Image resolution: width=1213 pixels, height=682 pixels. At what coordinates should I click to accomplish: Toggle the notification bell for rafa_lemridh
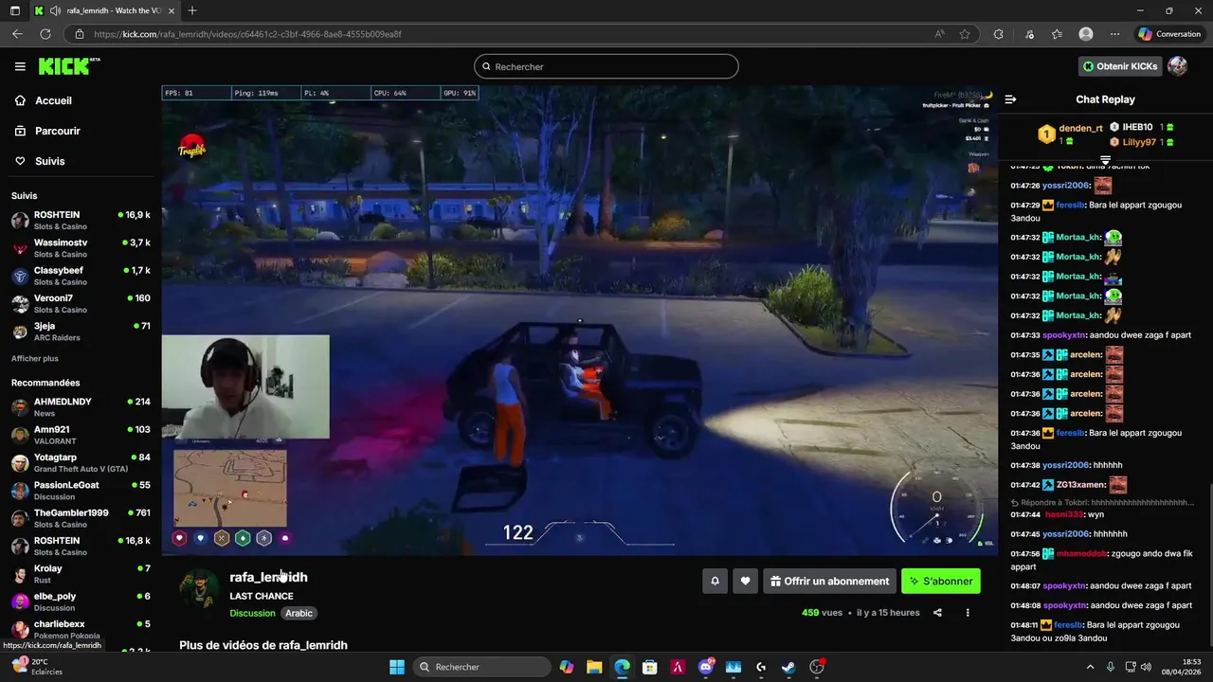(x=715, y=582)
